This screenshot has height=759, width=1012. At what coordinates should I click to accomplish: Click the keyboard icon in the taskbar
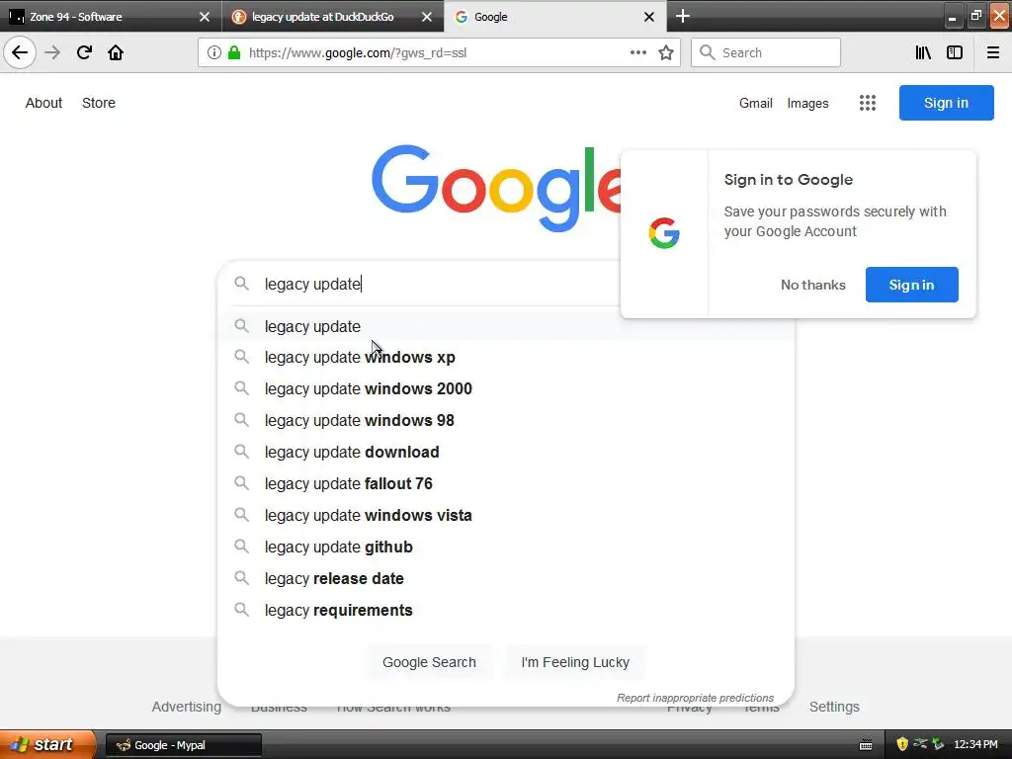click(x=866, y=745)
